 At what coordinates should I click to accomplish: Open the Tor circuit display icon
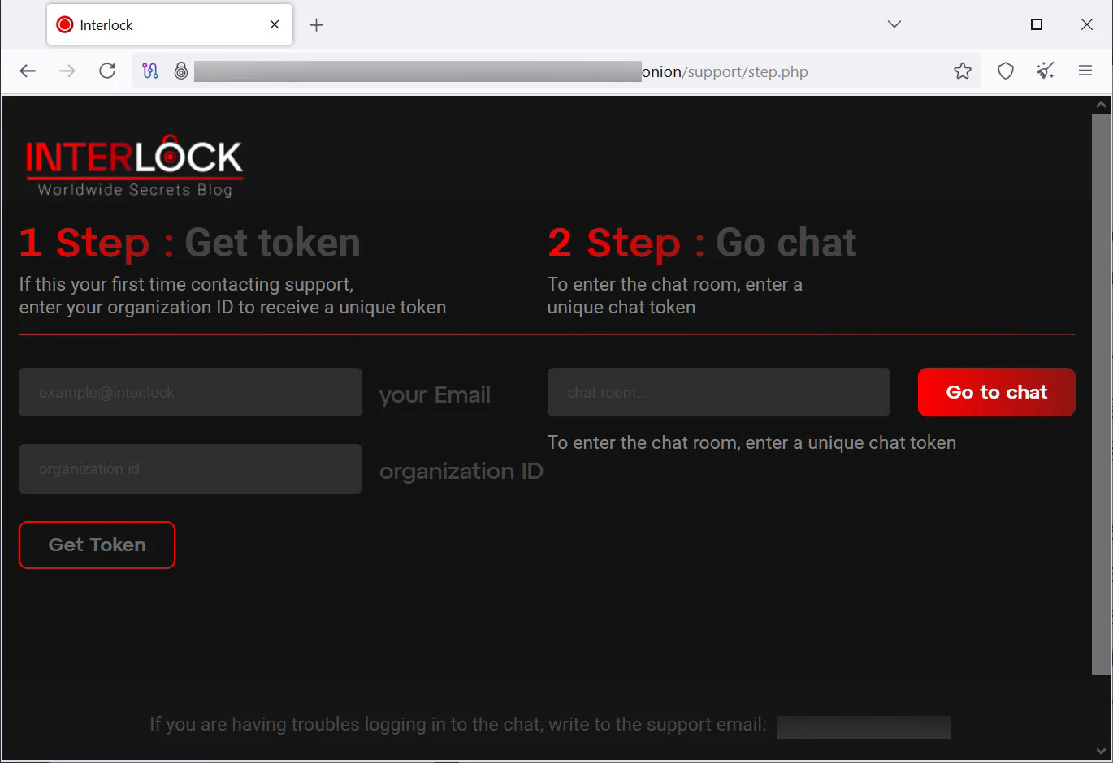point(150,71)
